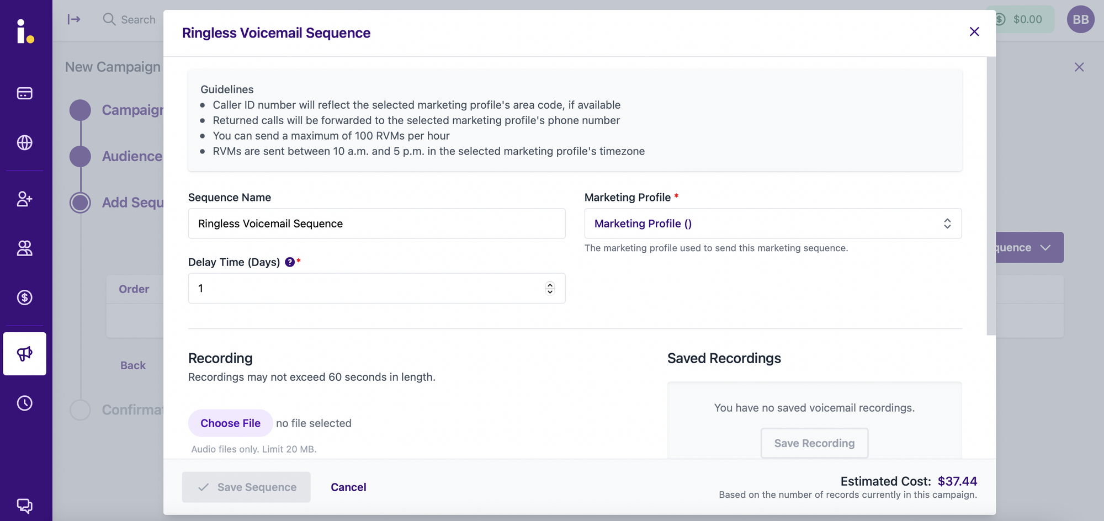Click the BB user avatar

(x=1080, y=19)
